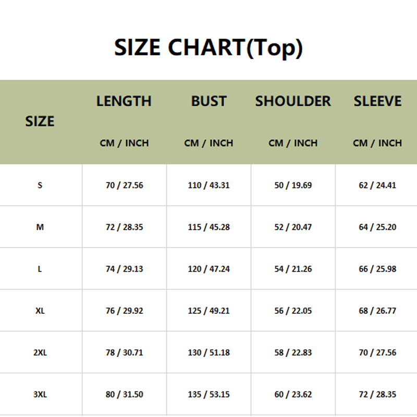Click length value 70 / 27.56 for S
The height and width of the screenshot is (417, 417).
[x=124, y=185]
